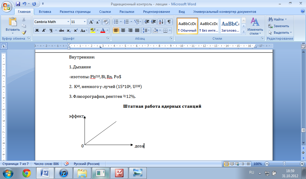Click the Office button

[x=7, y=6]
